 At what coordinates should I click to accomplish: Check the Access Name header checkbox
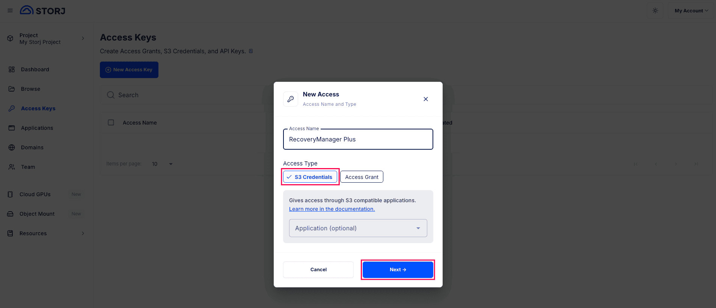[x=111, y=122]
